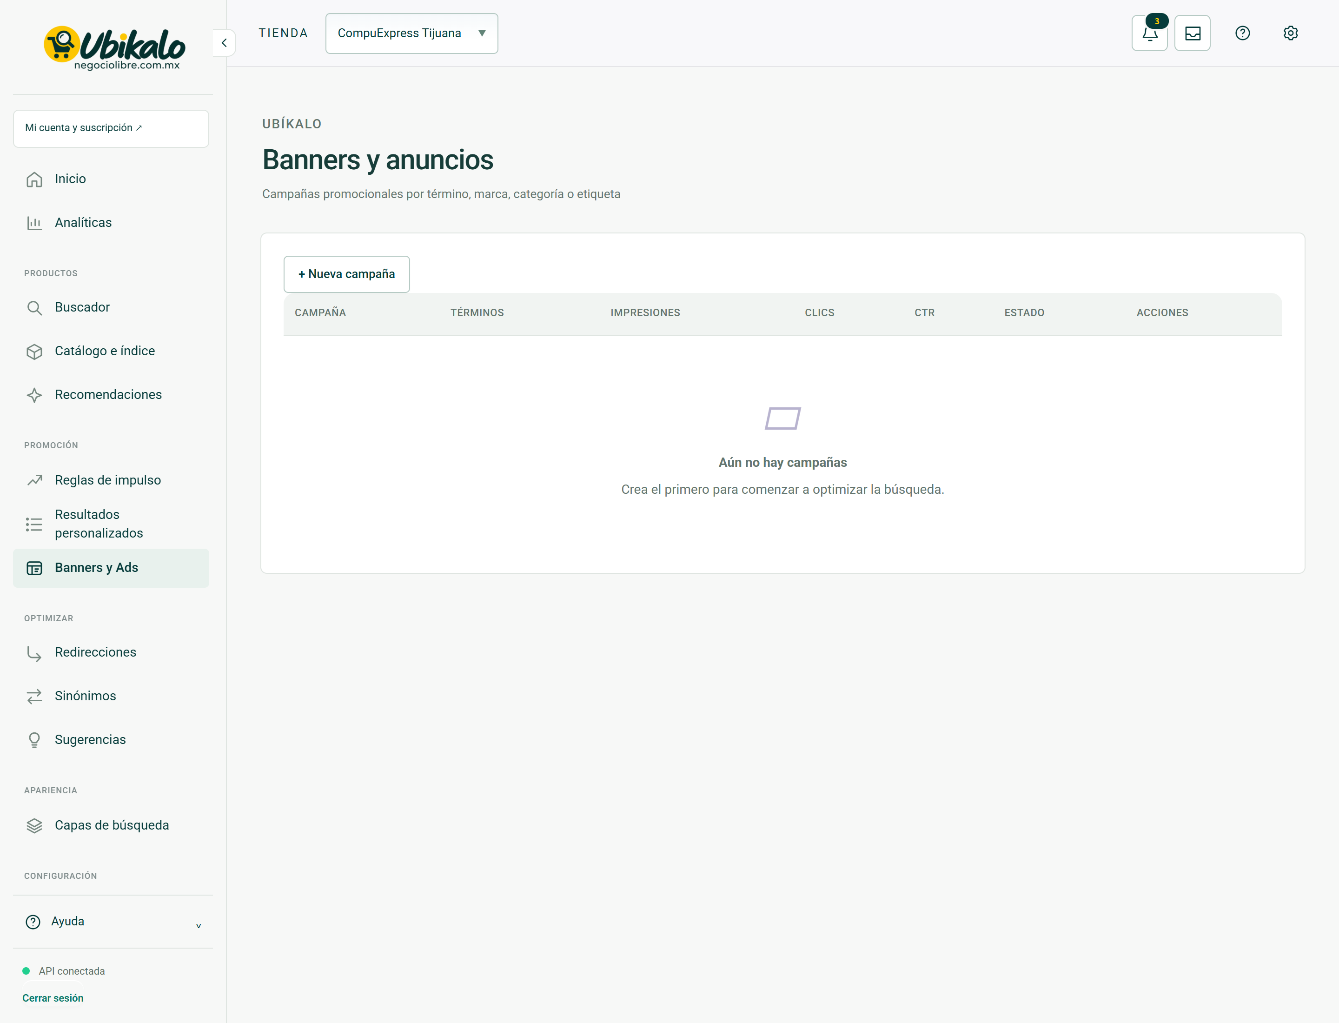Click the Cerrar sesión link
The width and height of the screenshot is (1339, 1023).
pos(53,998)
